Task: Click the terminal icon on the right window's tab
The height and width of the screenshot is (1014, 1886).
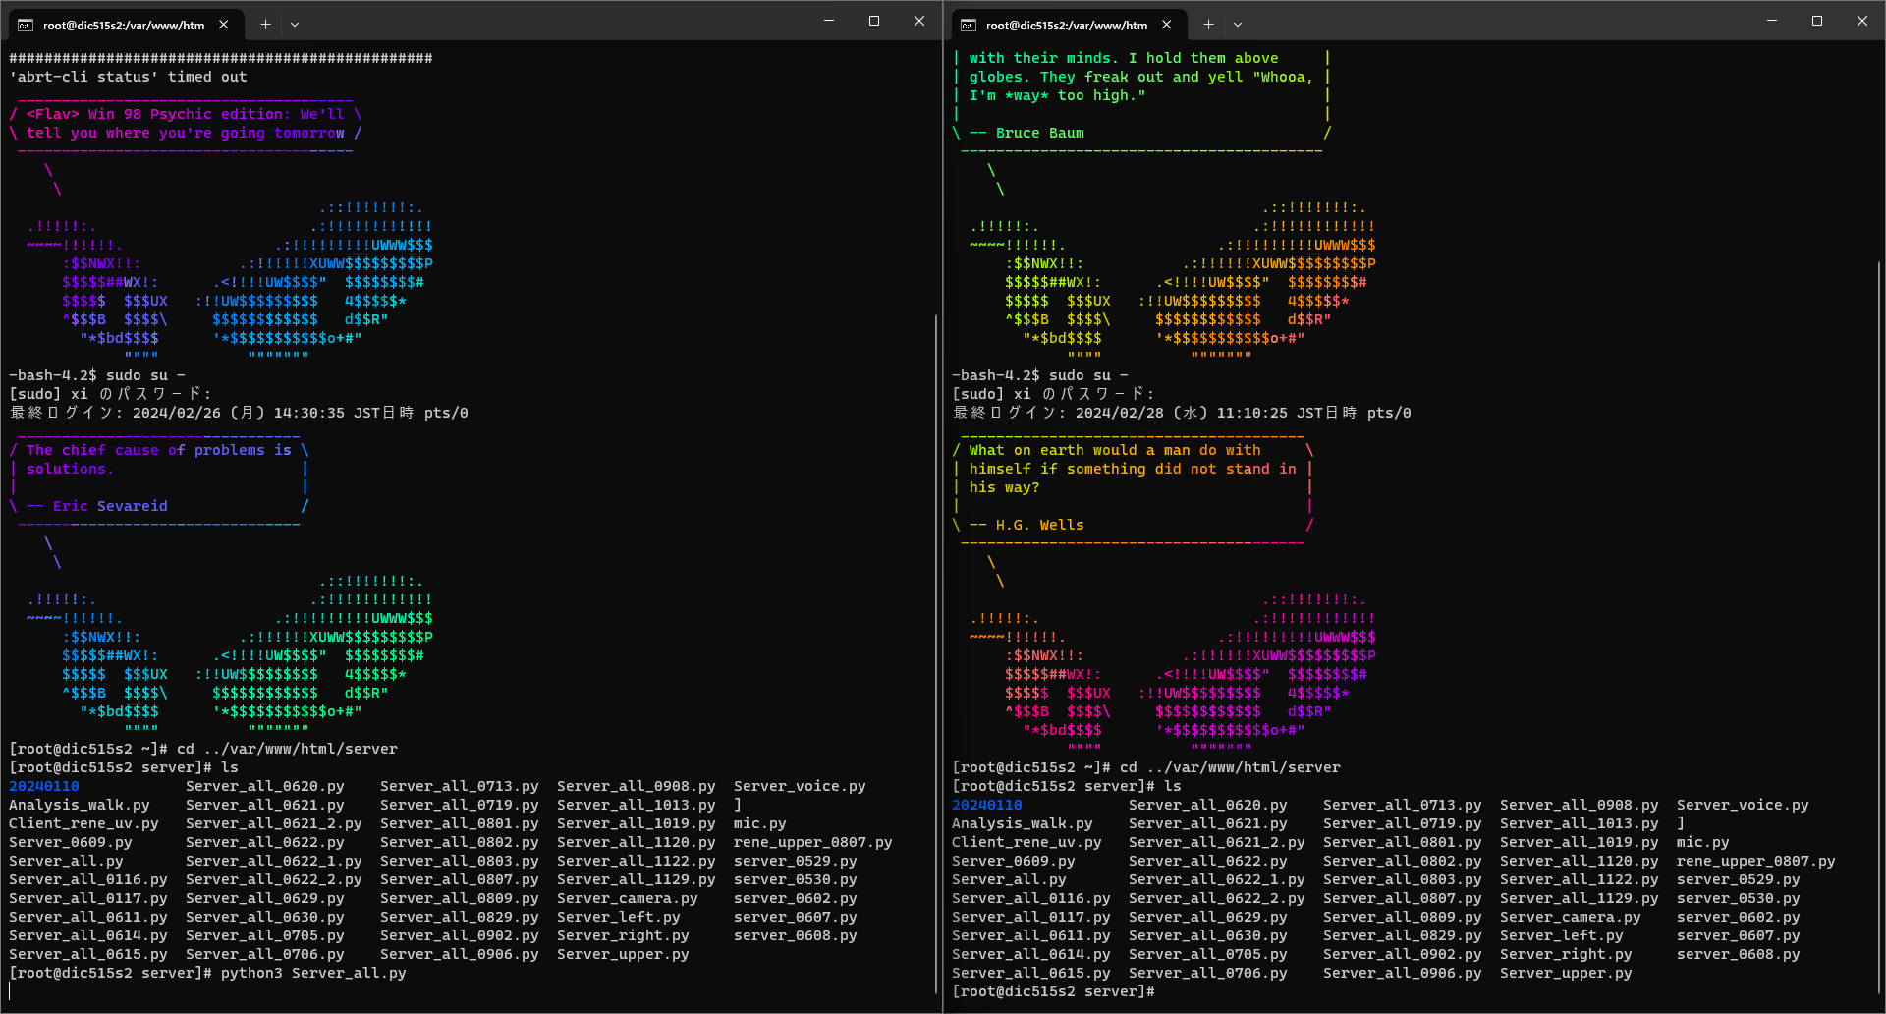Action: [x=969, y=25]
